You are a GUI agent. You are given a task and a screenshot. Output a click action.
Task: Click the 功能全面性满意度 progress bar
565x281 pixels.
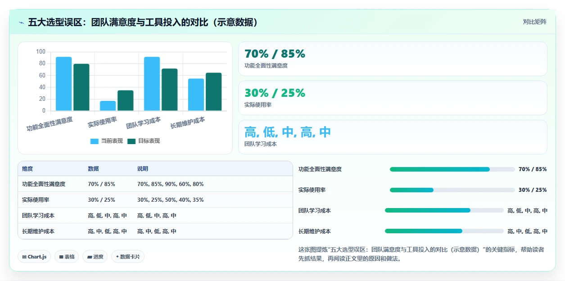coord(452,169)
